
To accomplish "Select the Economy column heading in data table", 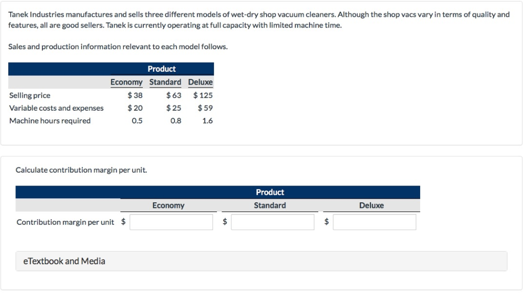I will (126, 82).
